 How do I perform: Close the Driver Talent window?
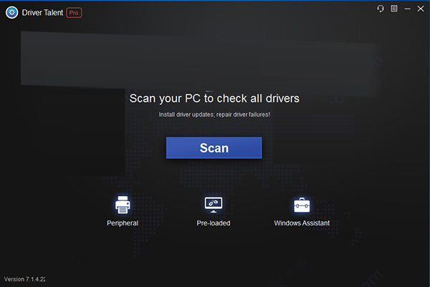click(421, 9)
